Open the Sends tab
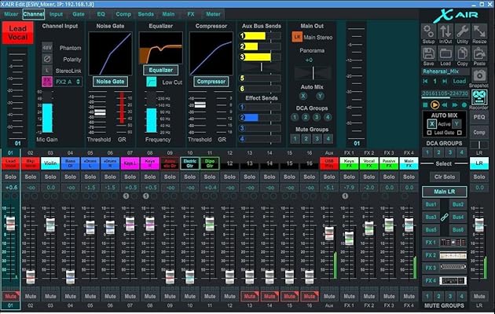Viewport: 495px width, 314px height. [145, 14]
